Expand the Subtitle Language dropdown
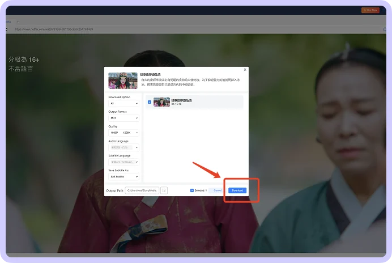Image resolution: width=392 pixels, height=263 pixels. coord(123,162)
